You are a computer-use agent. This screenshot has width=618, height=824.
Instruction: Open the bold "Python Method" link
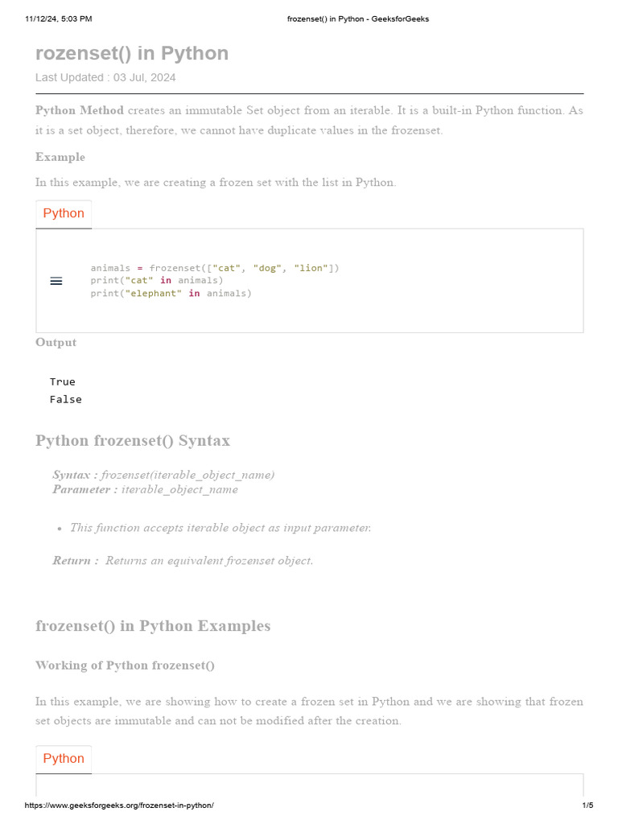(80, 110)
